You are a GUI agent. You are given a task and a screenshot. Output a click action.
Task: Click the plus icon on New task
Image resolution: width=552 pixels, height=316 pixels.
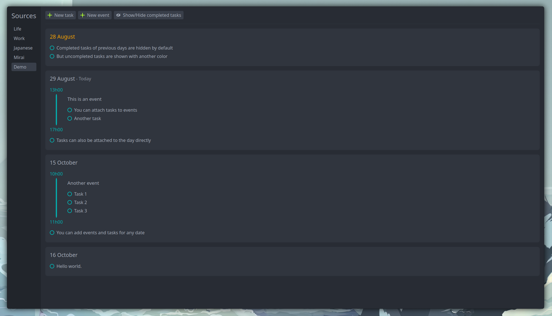pyautogui.click(x=50, y=15)
